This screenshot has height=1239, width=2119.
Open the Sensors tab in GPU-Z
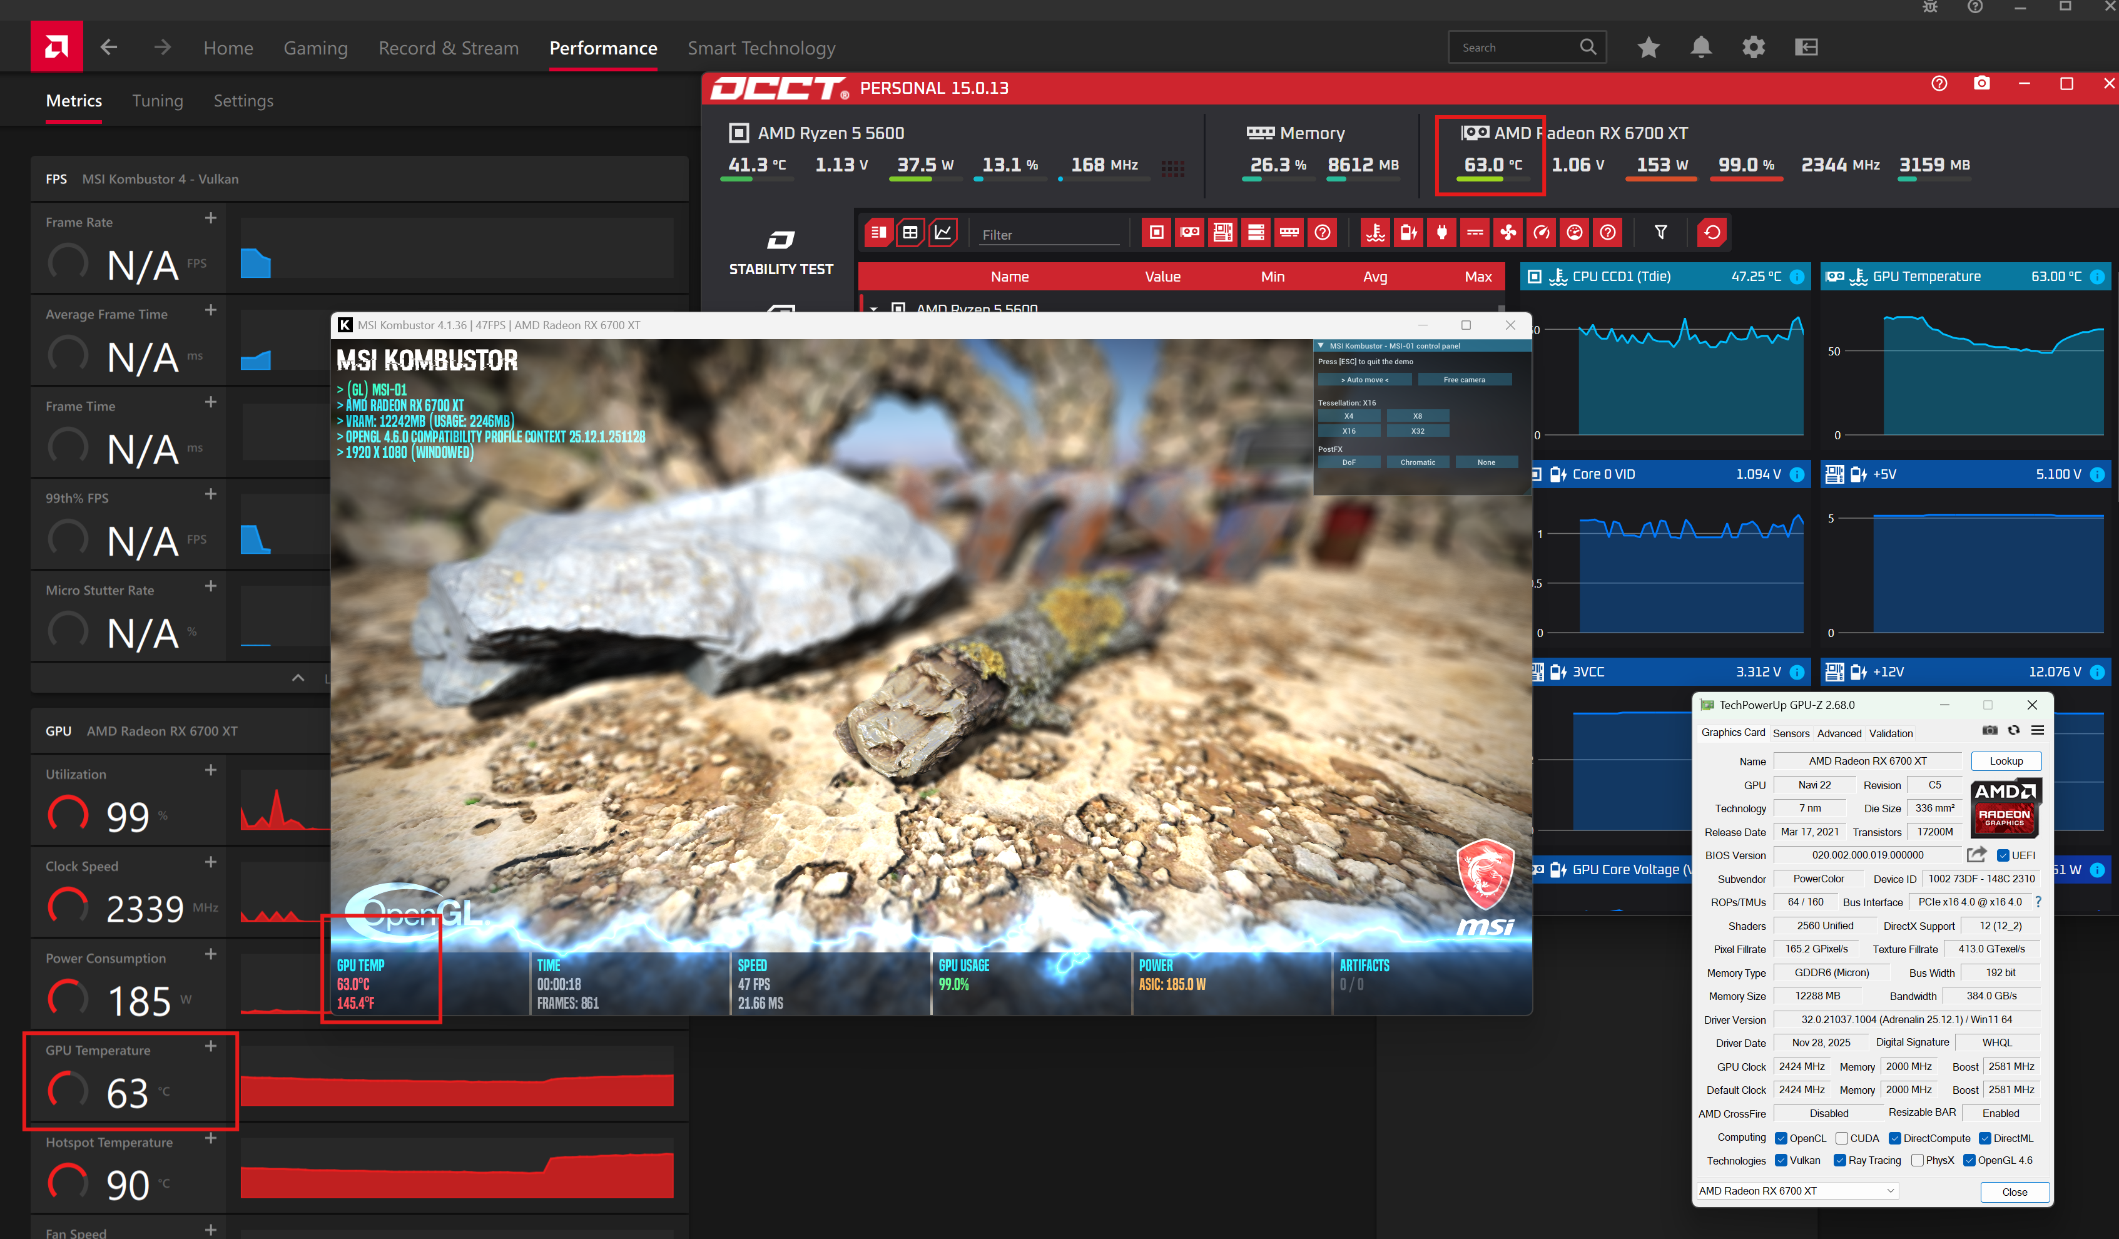(x=1790, y=733)
